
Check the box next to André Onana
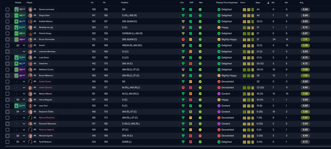pos(7,82)
